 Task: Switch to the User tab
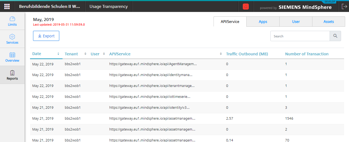click(x=296, y=22)
